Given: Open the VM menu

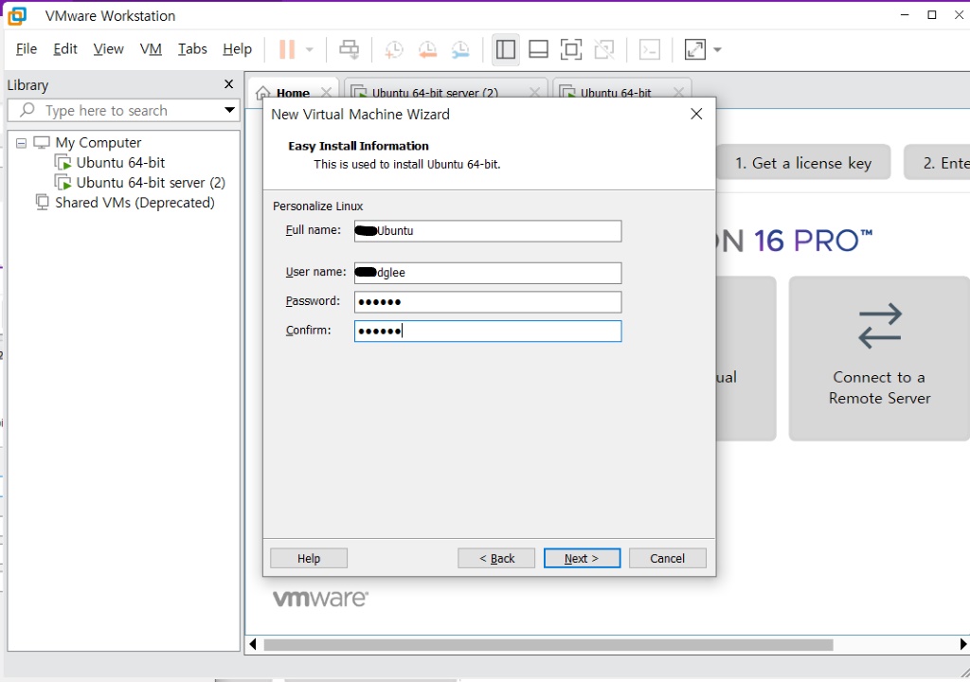Looking at the screenshot, I should 151,49.
